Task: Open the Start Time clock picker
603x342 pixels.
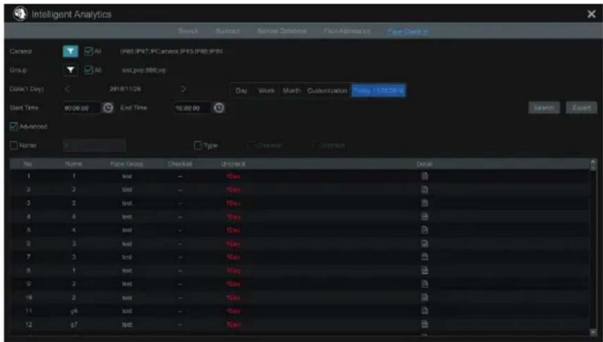Action: coord(108,108)
